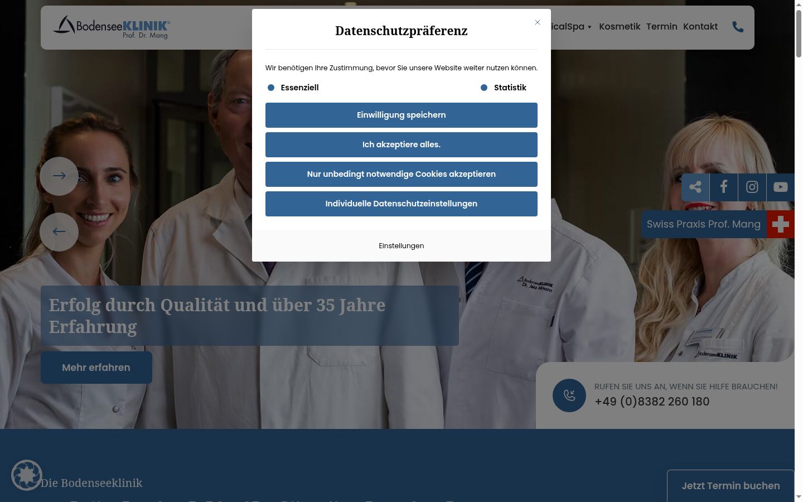Click Nur unbedingt notwendige Cookies akzeptieren
The height and width of the screenshot is (502, 803).
pos(401,174)
